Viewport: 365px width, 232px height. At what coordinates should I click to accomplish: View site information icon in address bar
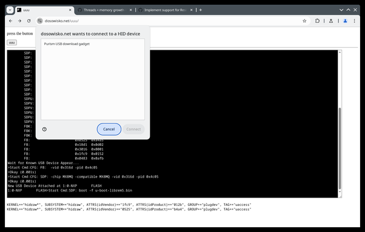(x=40, y=21)
